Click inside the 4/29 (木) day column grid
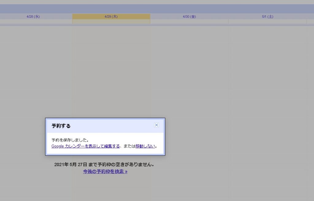Viewport: 314px width, 201px height. click(111, 76)
